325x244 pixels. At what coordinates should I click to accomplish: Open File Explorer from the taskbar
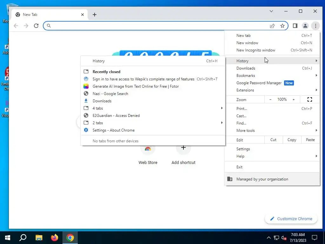[39, 238]
